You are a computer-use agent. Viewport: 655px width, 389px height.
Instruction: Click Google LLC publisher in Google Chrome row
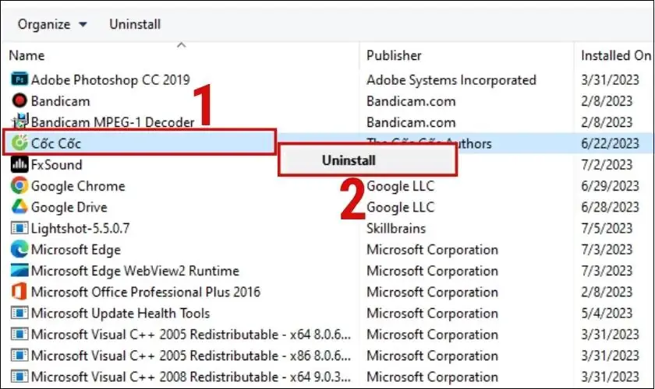click(x=400, y=186)
